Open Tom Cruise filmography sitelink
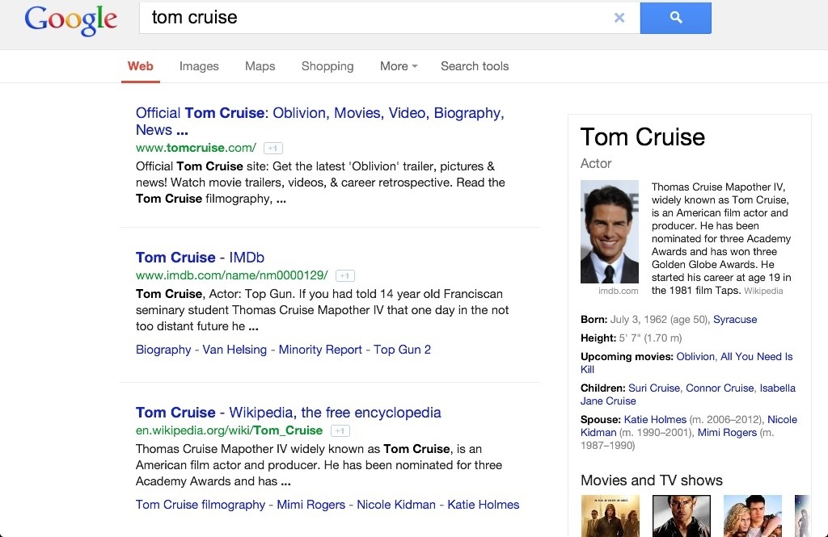The width and height of the screenshot is (828, 537). pyautogui.click(x=201, y=505)
